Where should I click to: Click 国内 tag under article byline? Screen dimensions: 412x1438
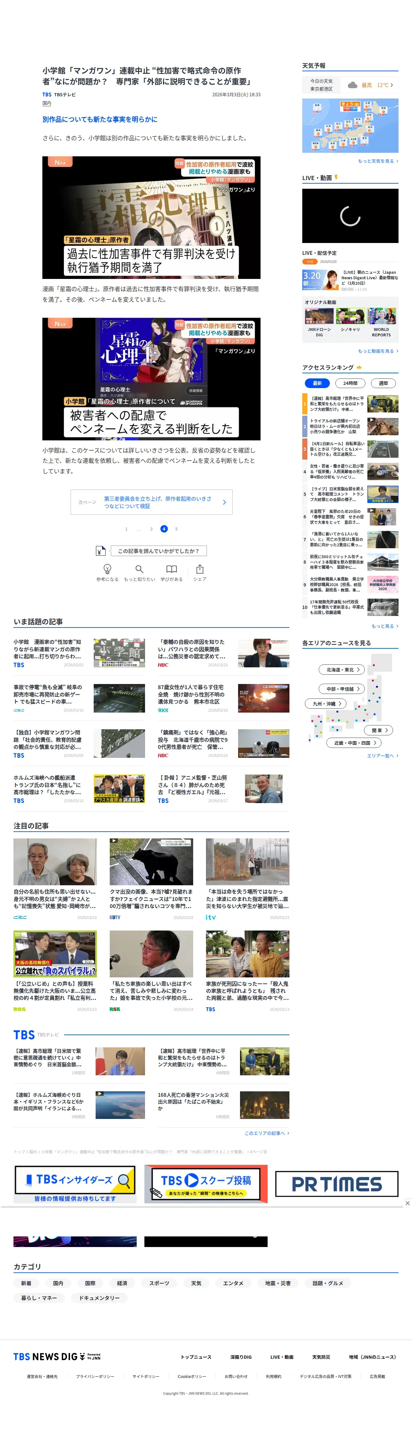tap(47, 103)
